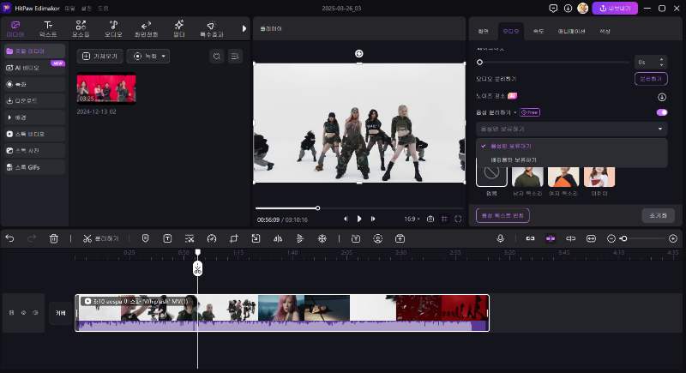Click the Split button with scissors

[x=101, y=238]
